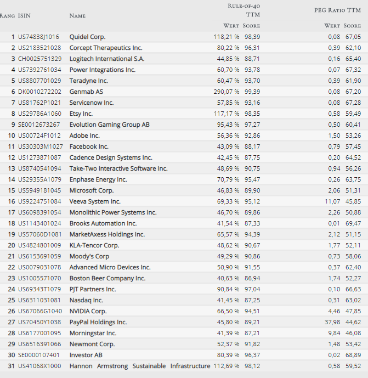The width and height of the screenshot is (368, 378).
Task: Click Rule-of-40 score 99,39
Action: click(x=252, y=92)
